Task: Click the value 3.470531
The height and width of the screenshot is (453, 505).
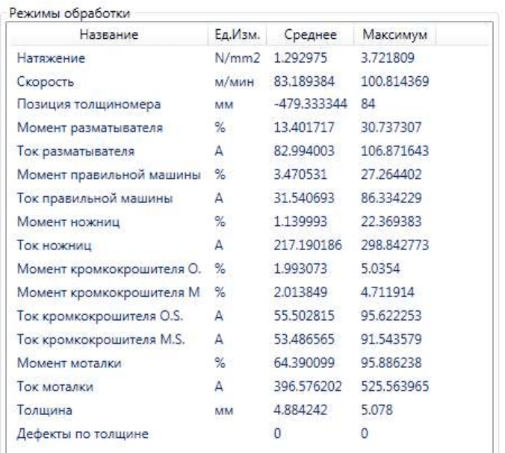Action: pos(300,175)
